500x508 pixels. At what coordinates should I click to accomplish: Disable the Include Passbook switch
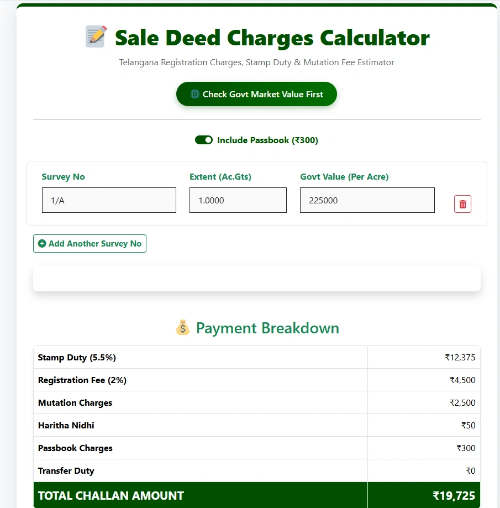[x=204, y=140]
